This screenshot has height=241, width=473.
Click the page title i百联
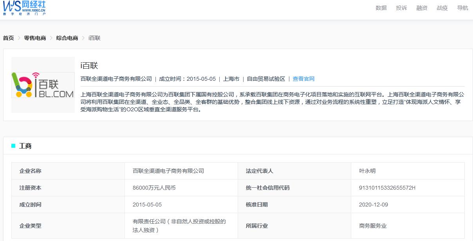(87, 66)
